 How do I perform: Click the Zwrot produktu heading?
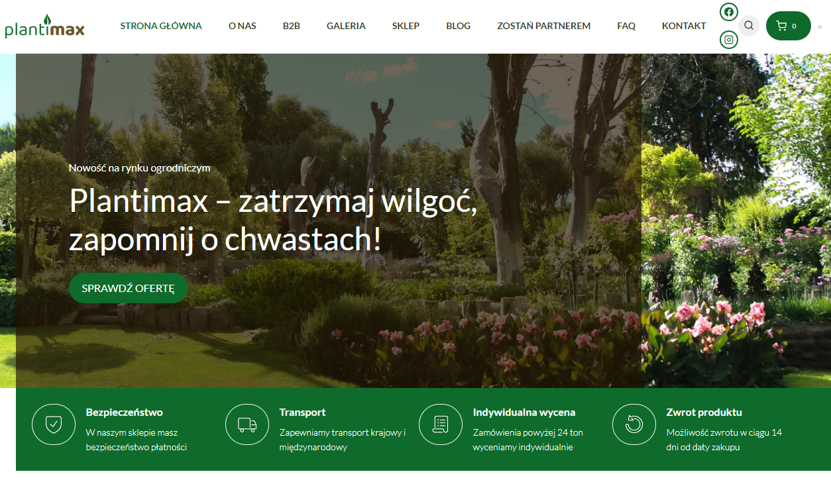[x=704, y=412]
